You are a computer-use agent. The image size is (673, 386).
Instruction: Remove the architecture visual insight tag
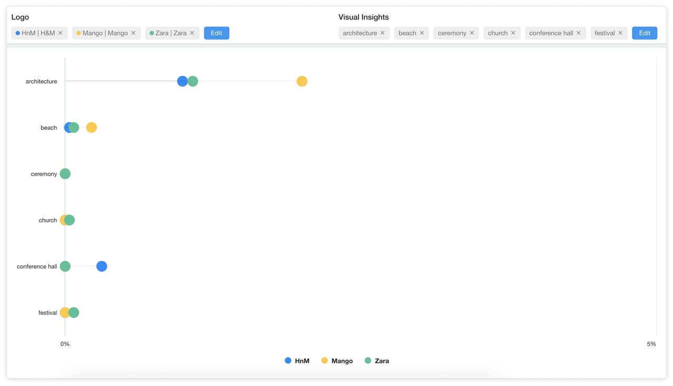383,33
